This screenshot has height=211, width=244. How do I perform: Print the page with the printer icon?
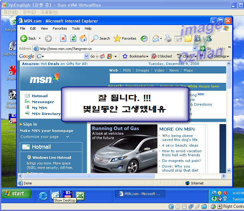coord(168,38)
